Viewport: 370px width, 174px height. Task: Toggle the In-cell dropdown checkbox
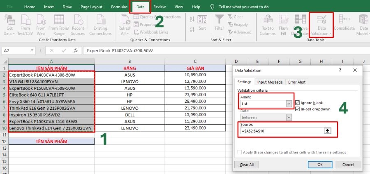tap(297, 109)
